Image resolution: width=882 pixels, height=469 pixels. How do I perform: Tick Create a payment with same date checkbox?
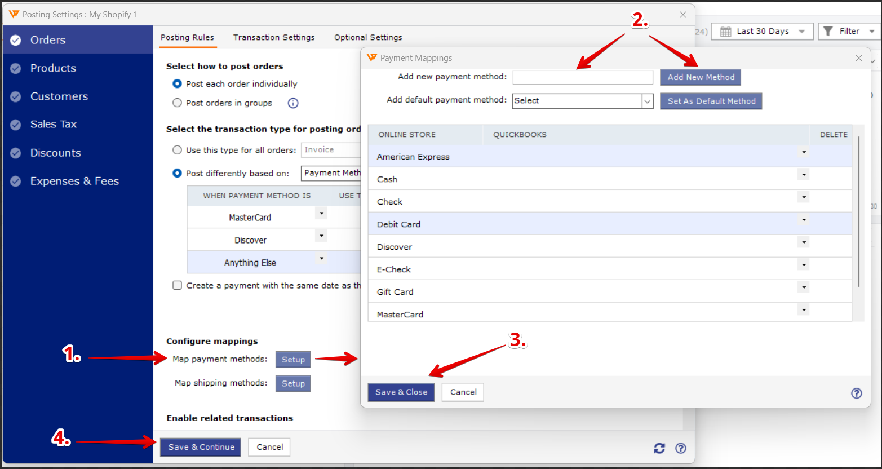click(177, 286)
